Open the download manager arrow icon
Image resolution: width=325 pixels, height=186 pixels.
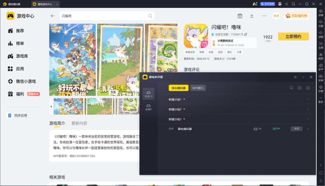252,16
